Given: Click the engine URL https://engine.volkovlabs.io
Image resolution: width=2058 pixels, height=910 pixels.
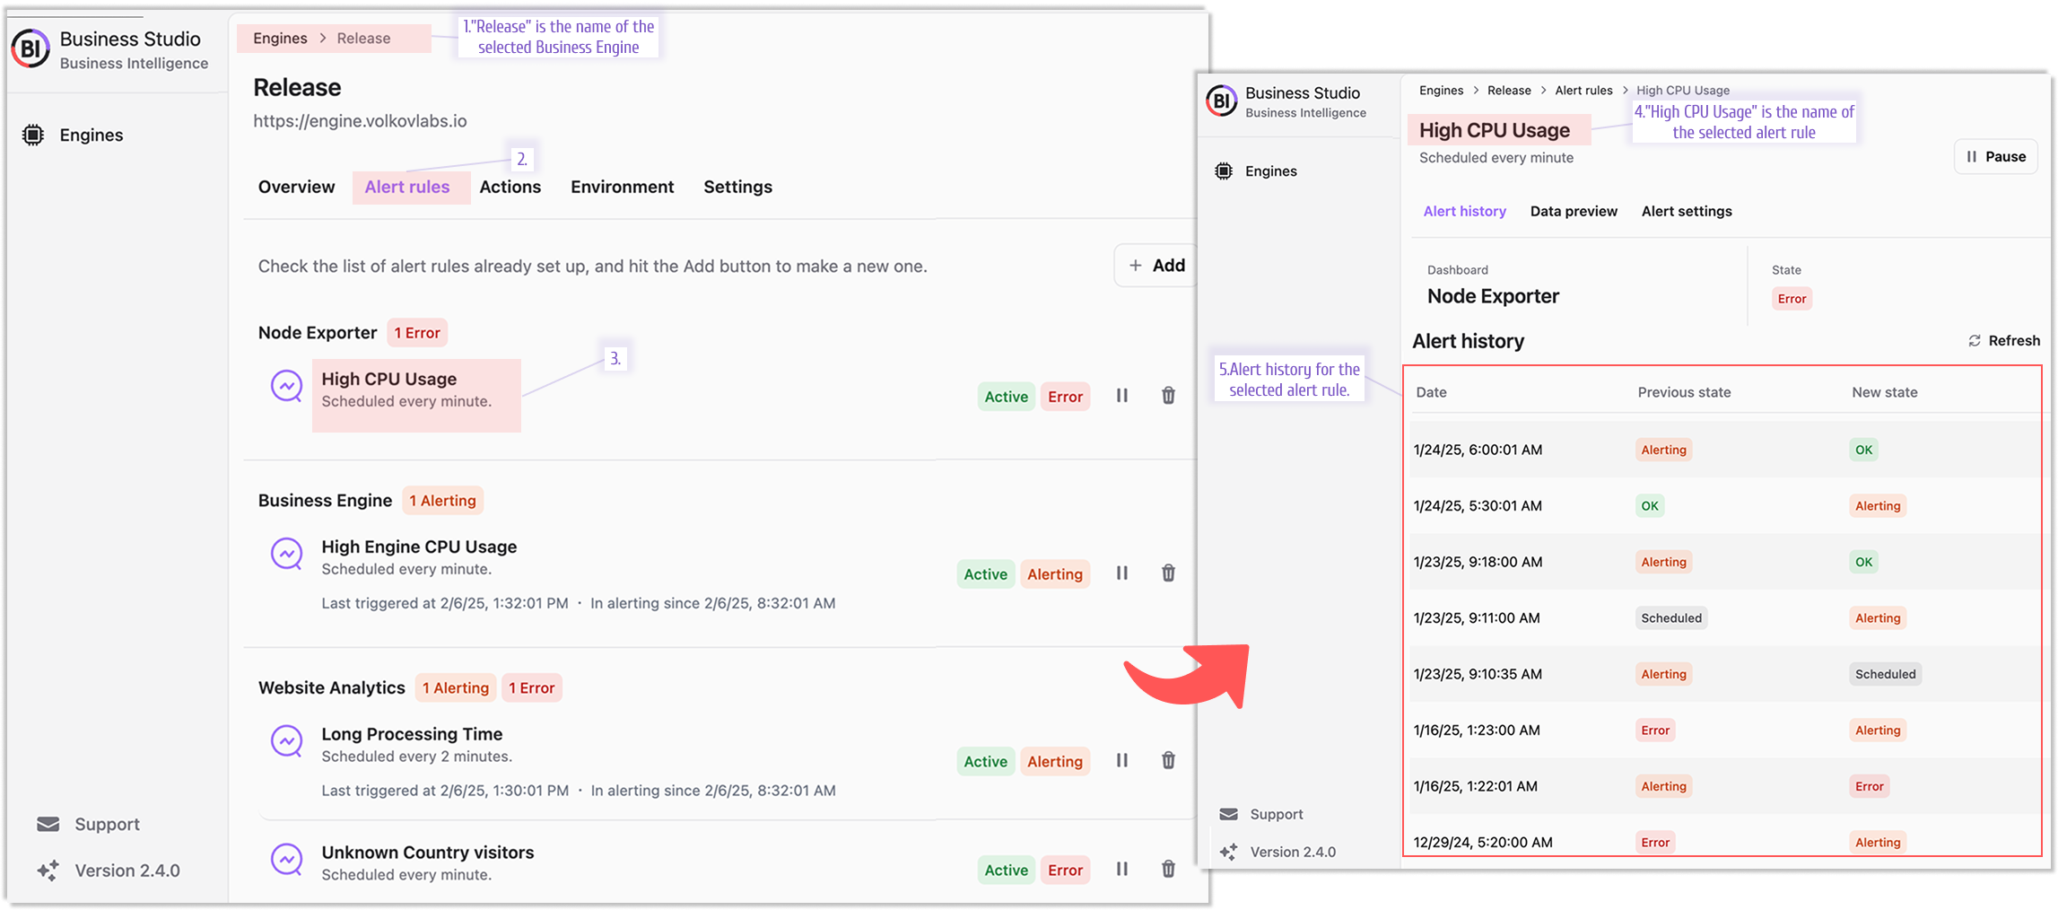Looking at the screenshot, I should (x=360, y=121).
